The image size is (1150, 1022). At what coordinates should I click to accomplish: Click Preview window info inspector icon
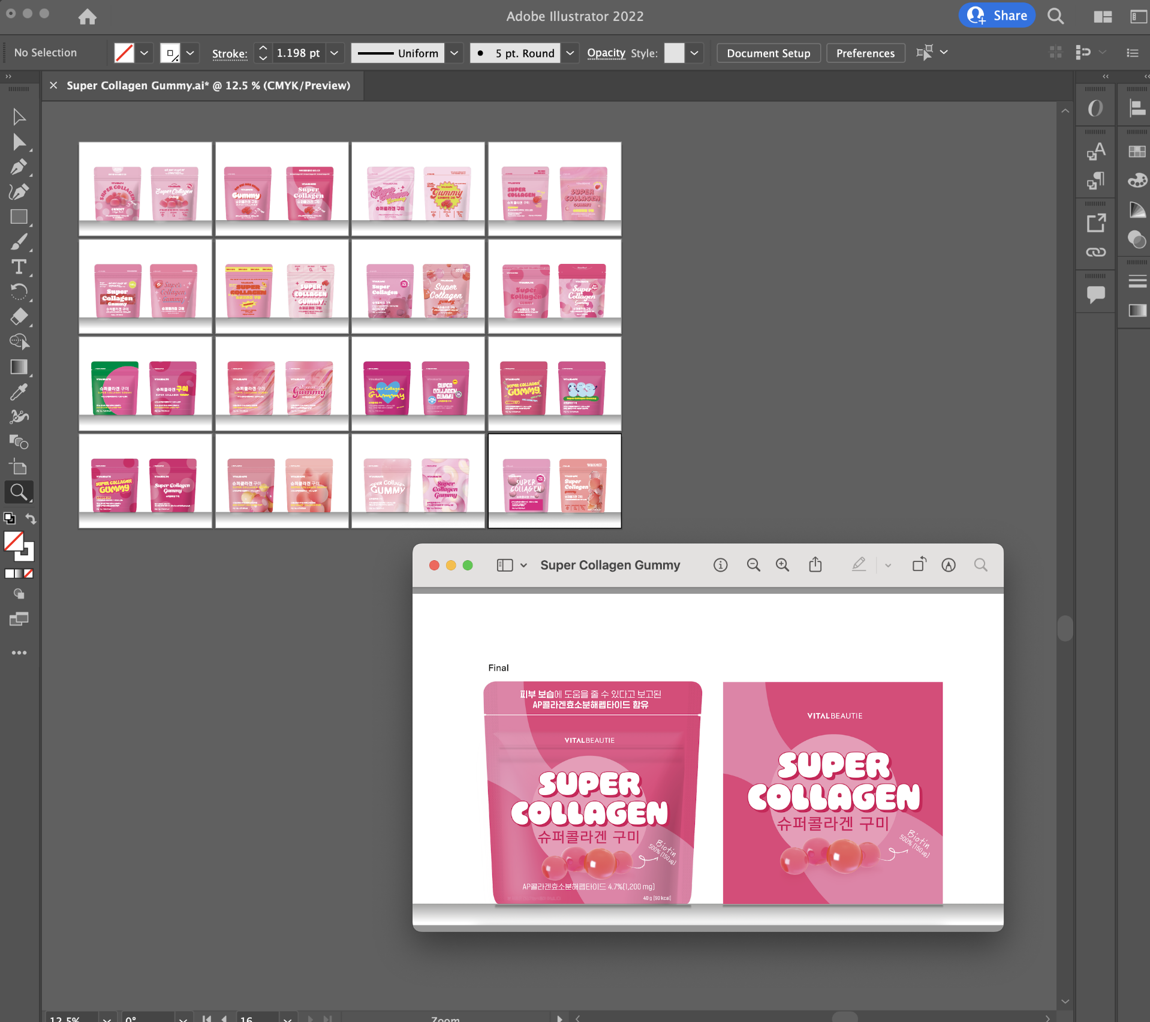point(721,565)
